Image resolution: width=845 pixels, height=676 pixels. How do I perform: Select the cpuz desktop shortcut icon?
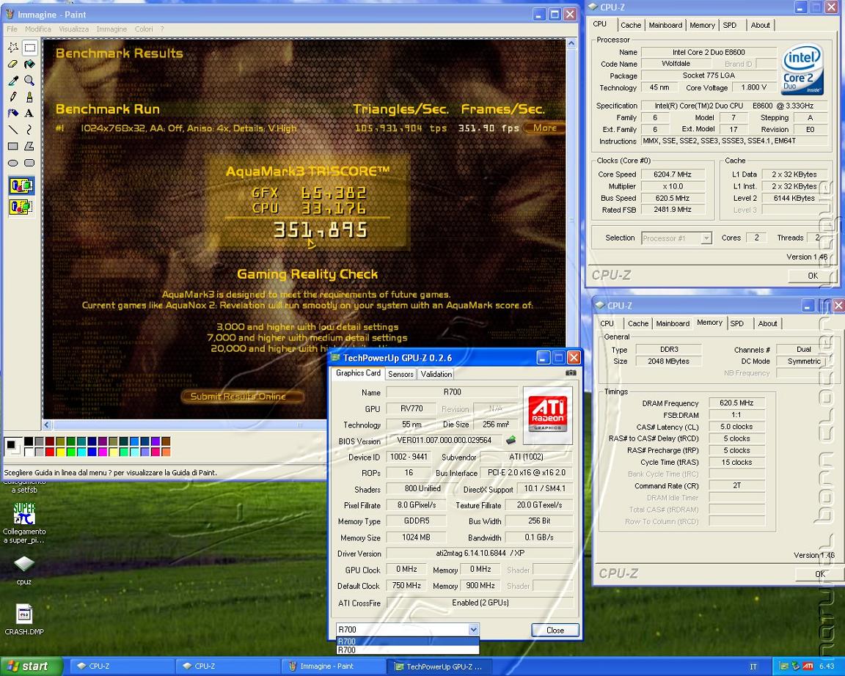(23, 564)
